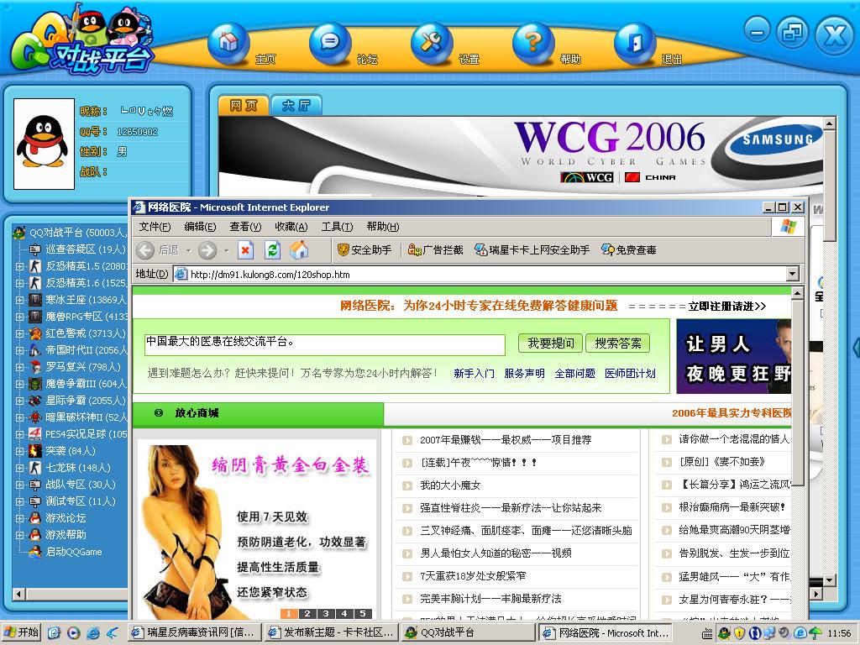Click the IE Stop red X icon
860x645 pixels.
[x=245, y=250]
